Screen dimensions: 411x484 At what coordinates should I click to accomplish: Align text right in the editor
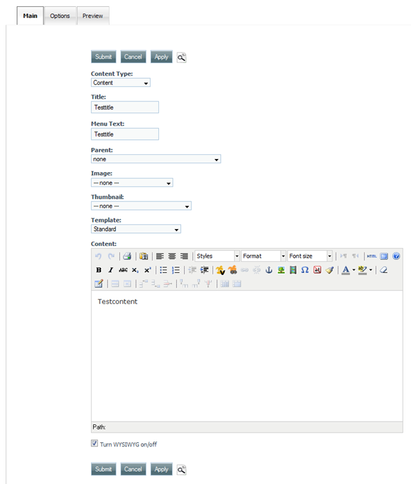coord(184,256)
